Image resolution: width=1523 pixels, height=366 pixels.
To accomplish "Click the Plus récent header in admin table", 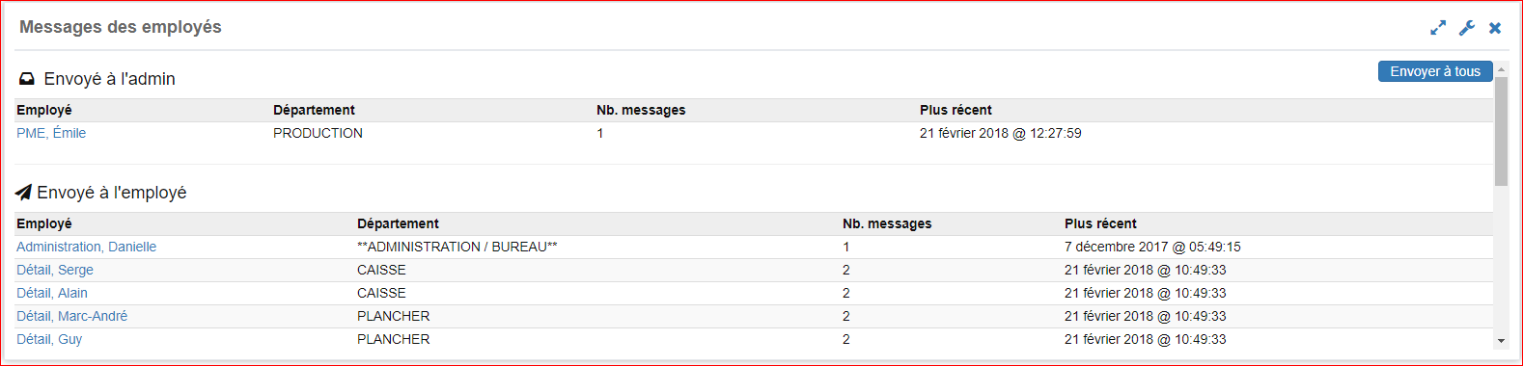I will pyautogui.click(x=955, y=110).
